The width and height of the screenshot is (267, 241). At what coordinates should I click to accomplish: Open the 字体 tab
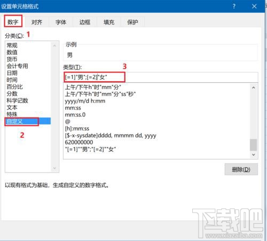[61, 22]
